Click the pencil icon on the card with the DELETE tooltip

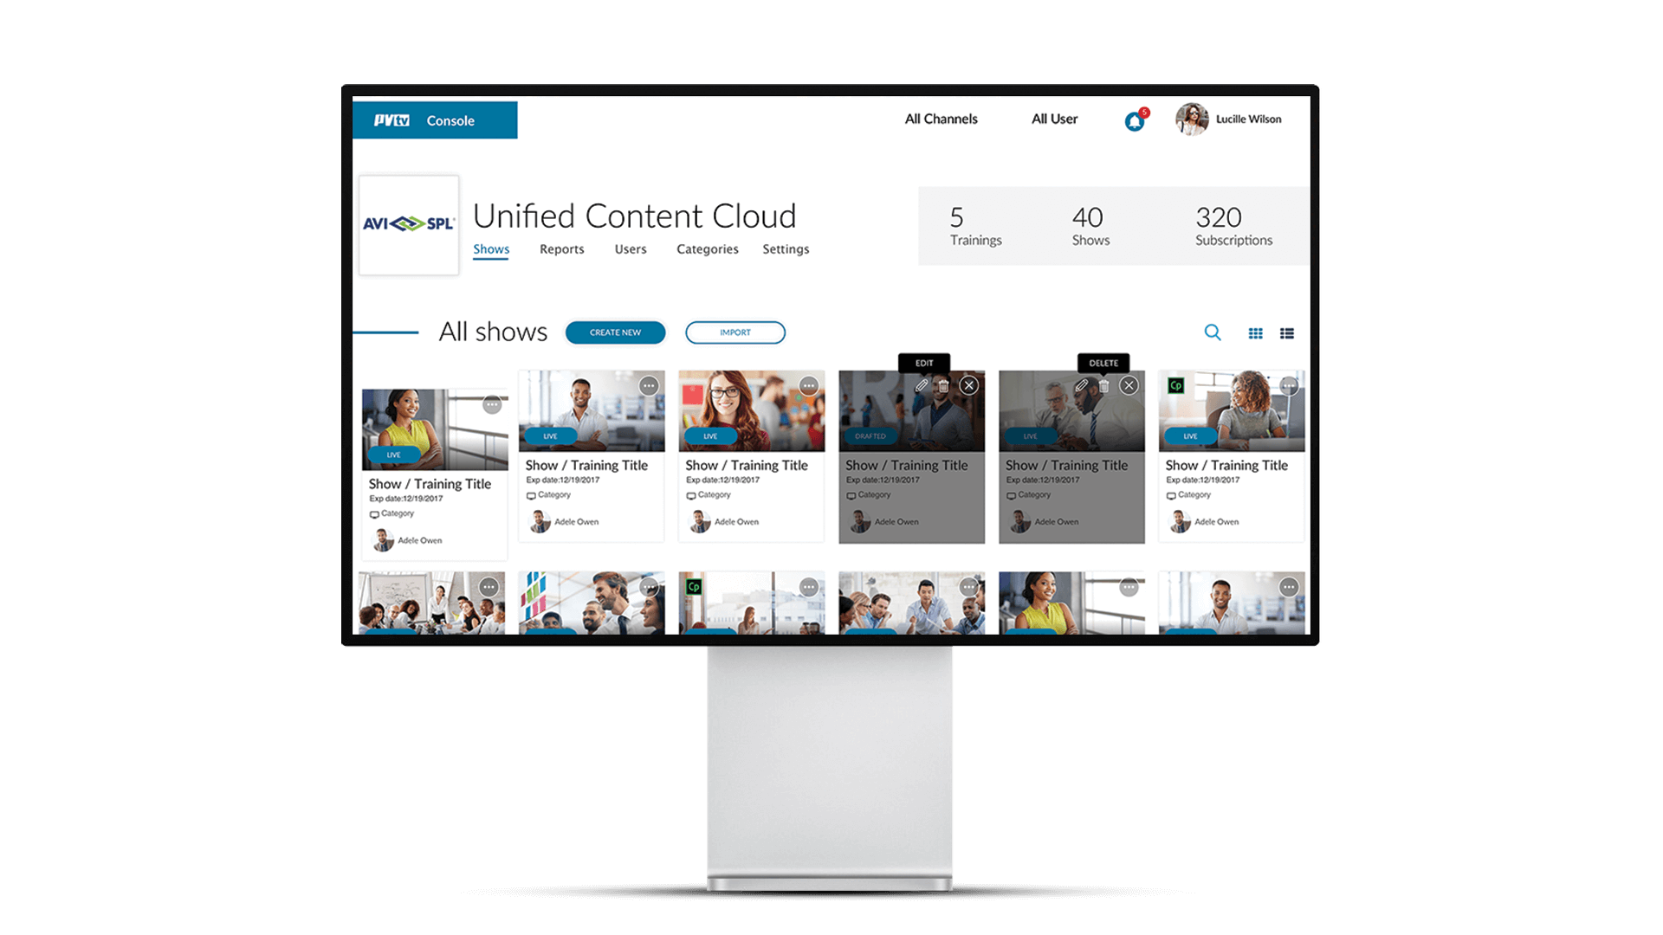click(x=1082, y=386)
